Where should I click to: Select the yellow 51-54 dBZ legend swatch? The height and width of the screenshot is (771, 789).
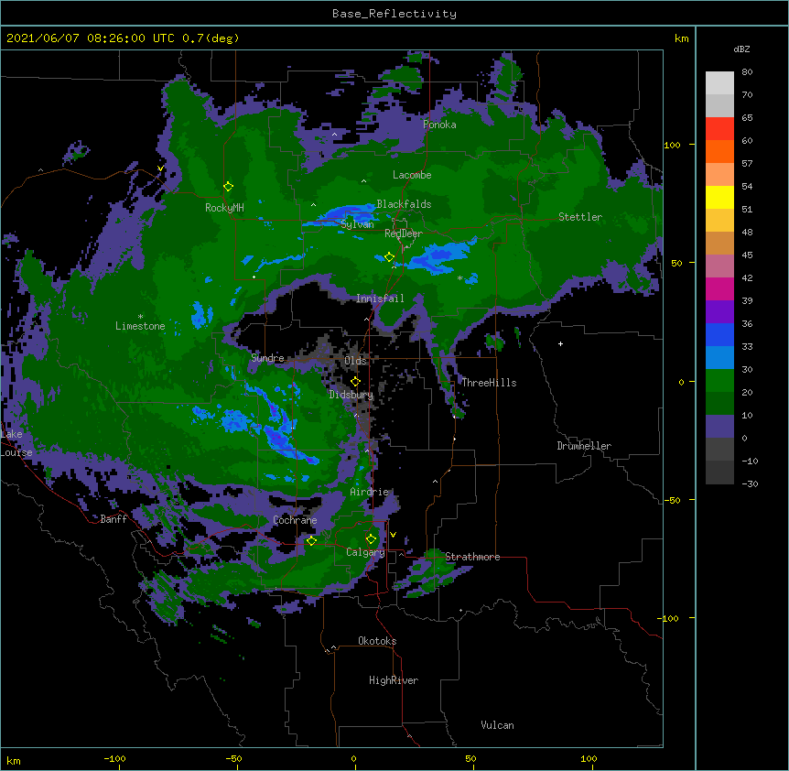click(719, 197)
